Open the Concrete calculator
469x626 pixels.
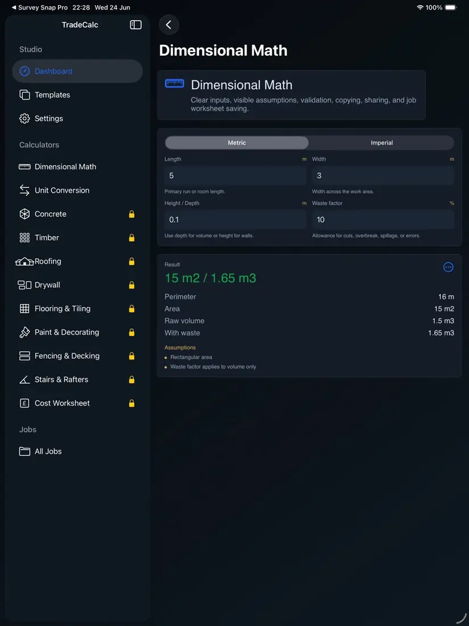point(77,214)
